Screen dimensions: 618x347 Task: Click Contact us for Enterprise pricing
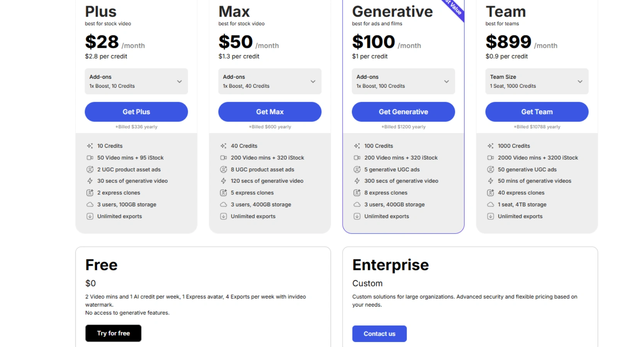(x=379, y=334)
